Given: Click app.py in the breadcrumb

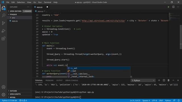Looking at the screenshot, I should coord(40,11).
